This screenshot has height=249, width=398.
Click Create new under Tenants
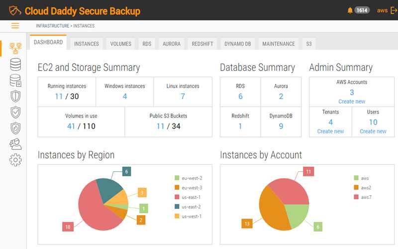(x=330, y=131)
